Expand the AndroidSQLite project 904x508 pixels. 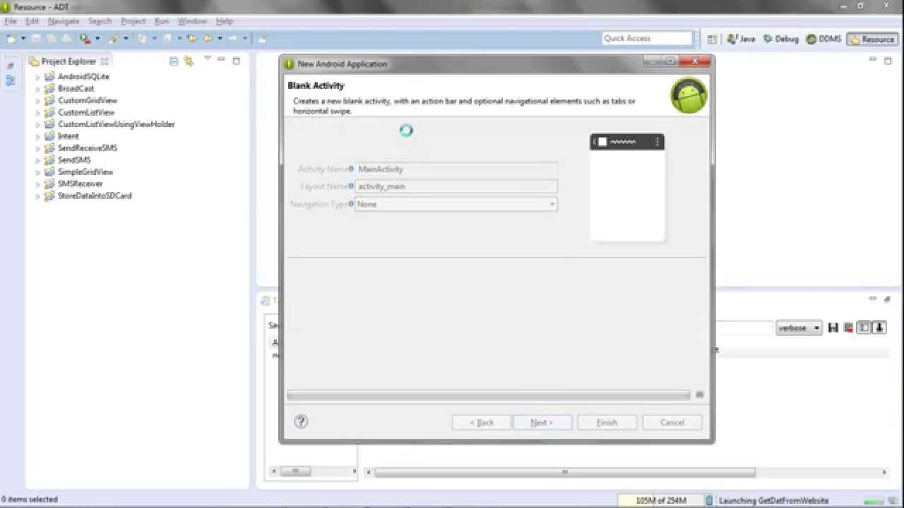(x=38, y=77)
